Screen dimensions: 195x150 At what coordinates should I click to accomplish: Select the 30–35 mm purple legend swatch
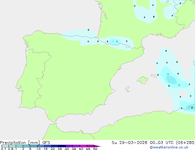[x=69, y=146]
